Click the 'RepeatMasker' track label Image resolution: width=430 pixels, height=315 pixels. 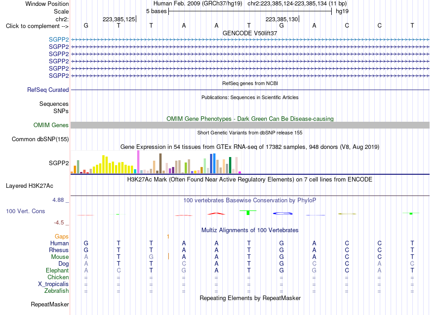point(50,305)
